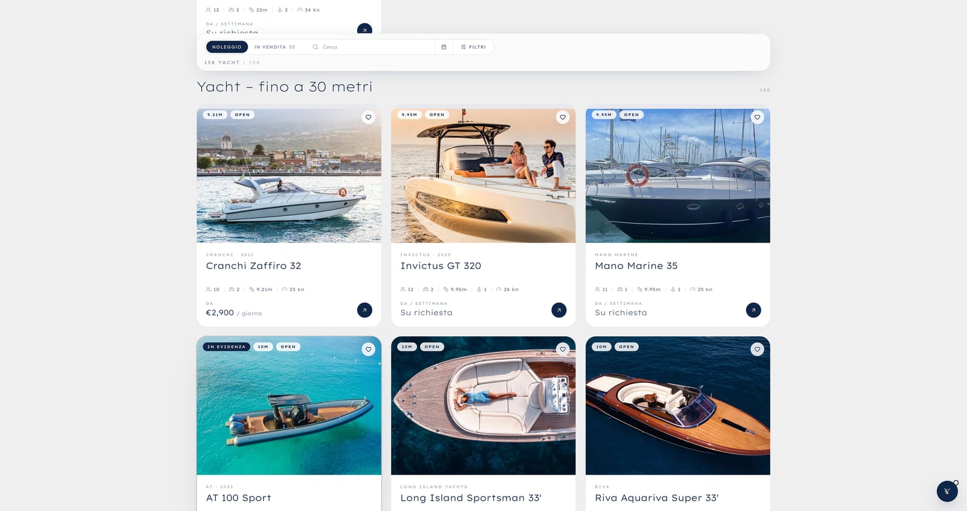Click the guests icon on Cranchi Zaffiro card
The height and width of the screenshot is (511, 967).
209,290
